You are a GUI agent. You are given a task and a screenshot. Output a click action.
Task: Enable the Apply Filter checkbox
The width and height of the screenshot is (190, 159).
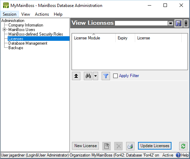(x=115, y=76)
